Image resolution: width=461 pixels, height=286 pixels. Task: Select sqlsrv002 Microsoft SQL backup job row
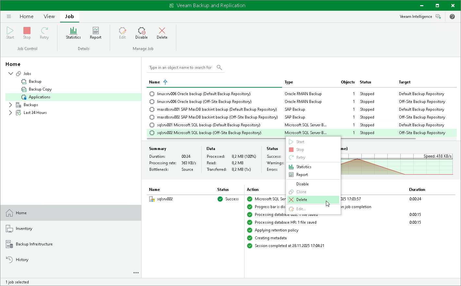click(x=302, y=133)
